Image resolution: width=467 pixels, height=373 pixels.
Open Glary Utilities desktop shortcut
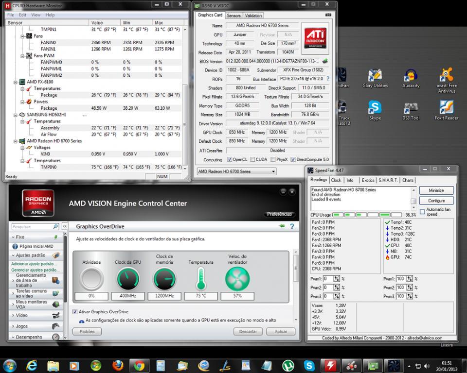pyautogui.click(x=375, y=79)
